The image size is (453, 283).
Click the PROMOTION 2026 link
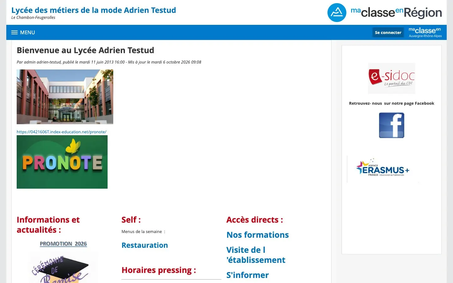click(63, 244)
